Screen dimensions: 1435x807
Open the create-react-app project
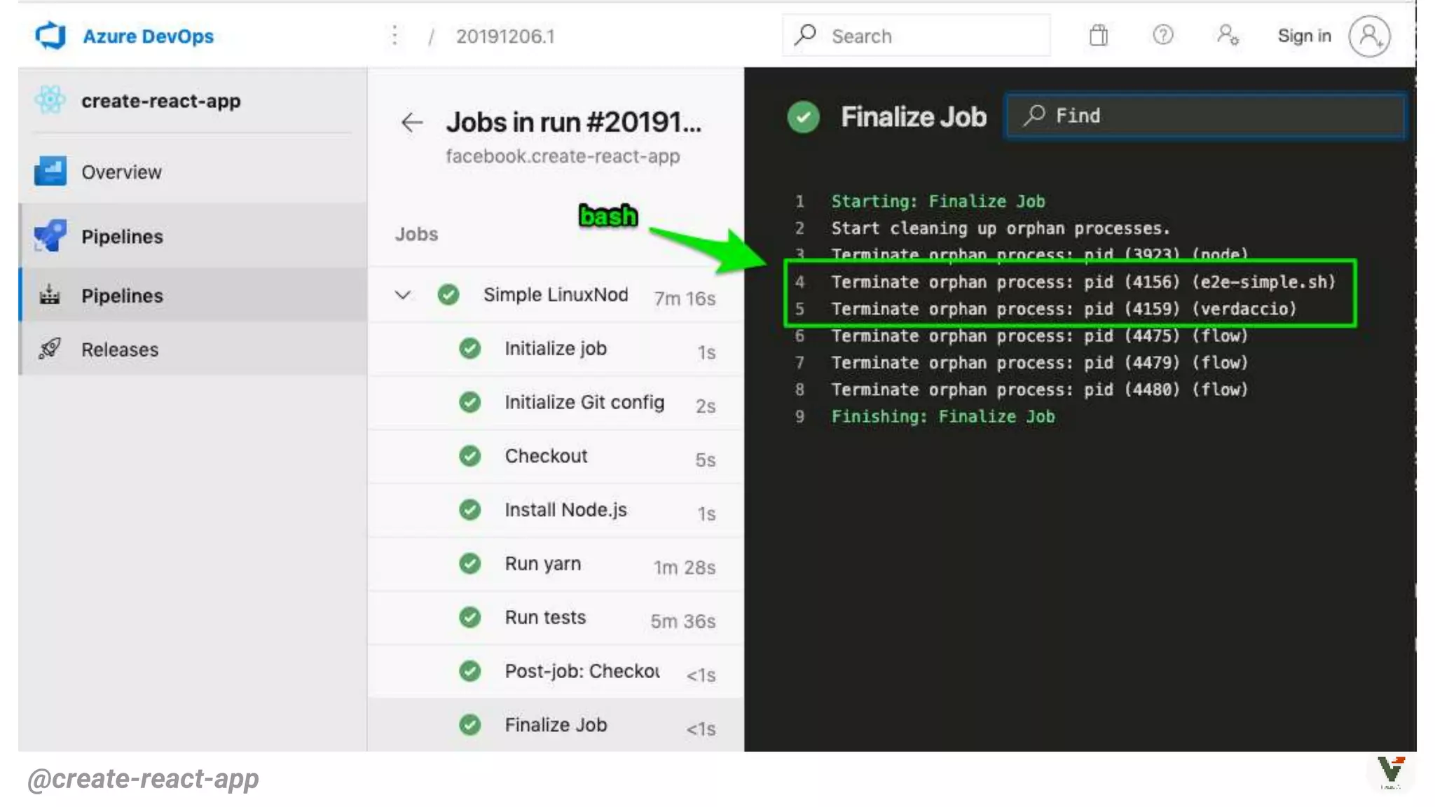[160, 101]
